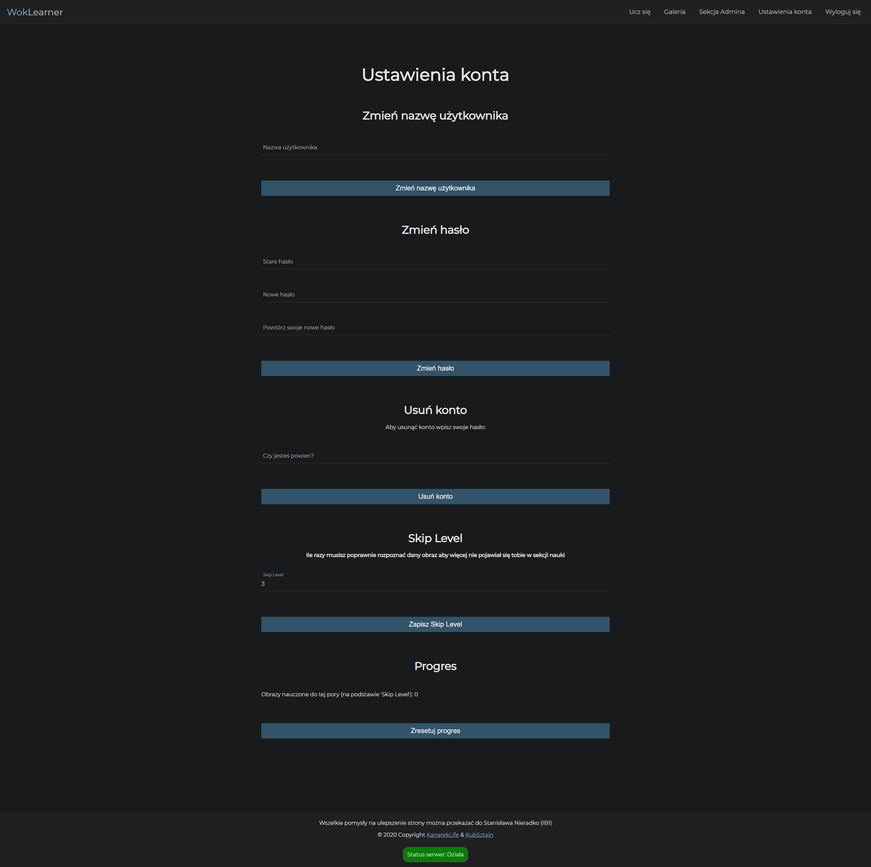Open the KanarekLife footer link

coord(442,835)
